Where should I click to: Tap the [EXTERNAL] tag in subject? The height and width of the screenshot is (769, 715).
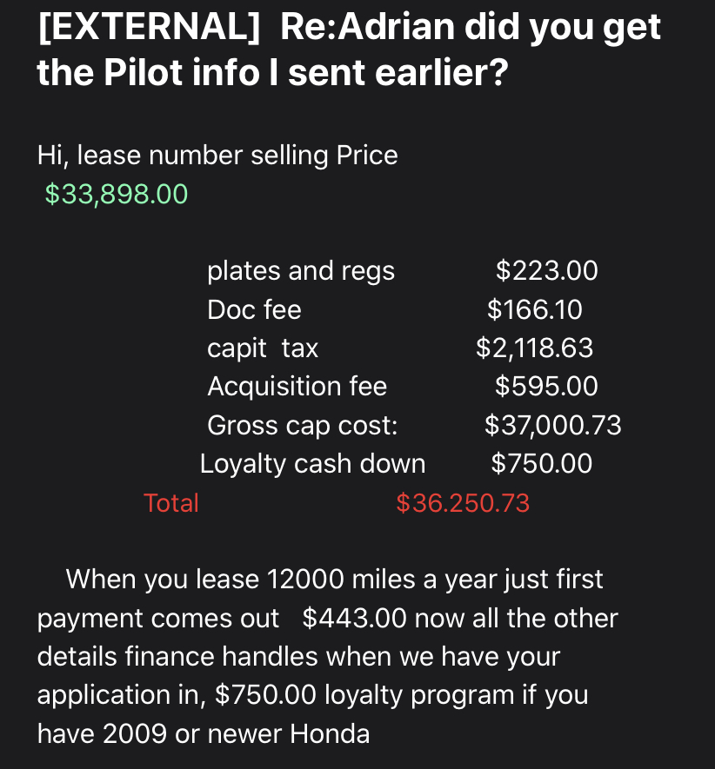coord(149,28)
